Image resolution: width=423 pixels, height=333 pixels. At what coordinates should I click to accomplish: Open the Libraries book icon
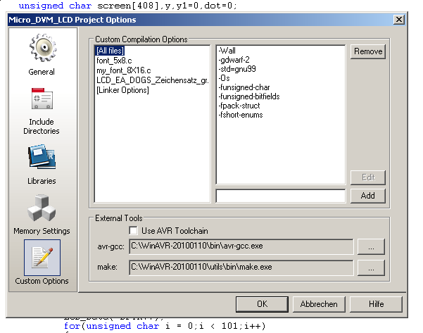42,157
